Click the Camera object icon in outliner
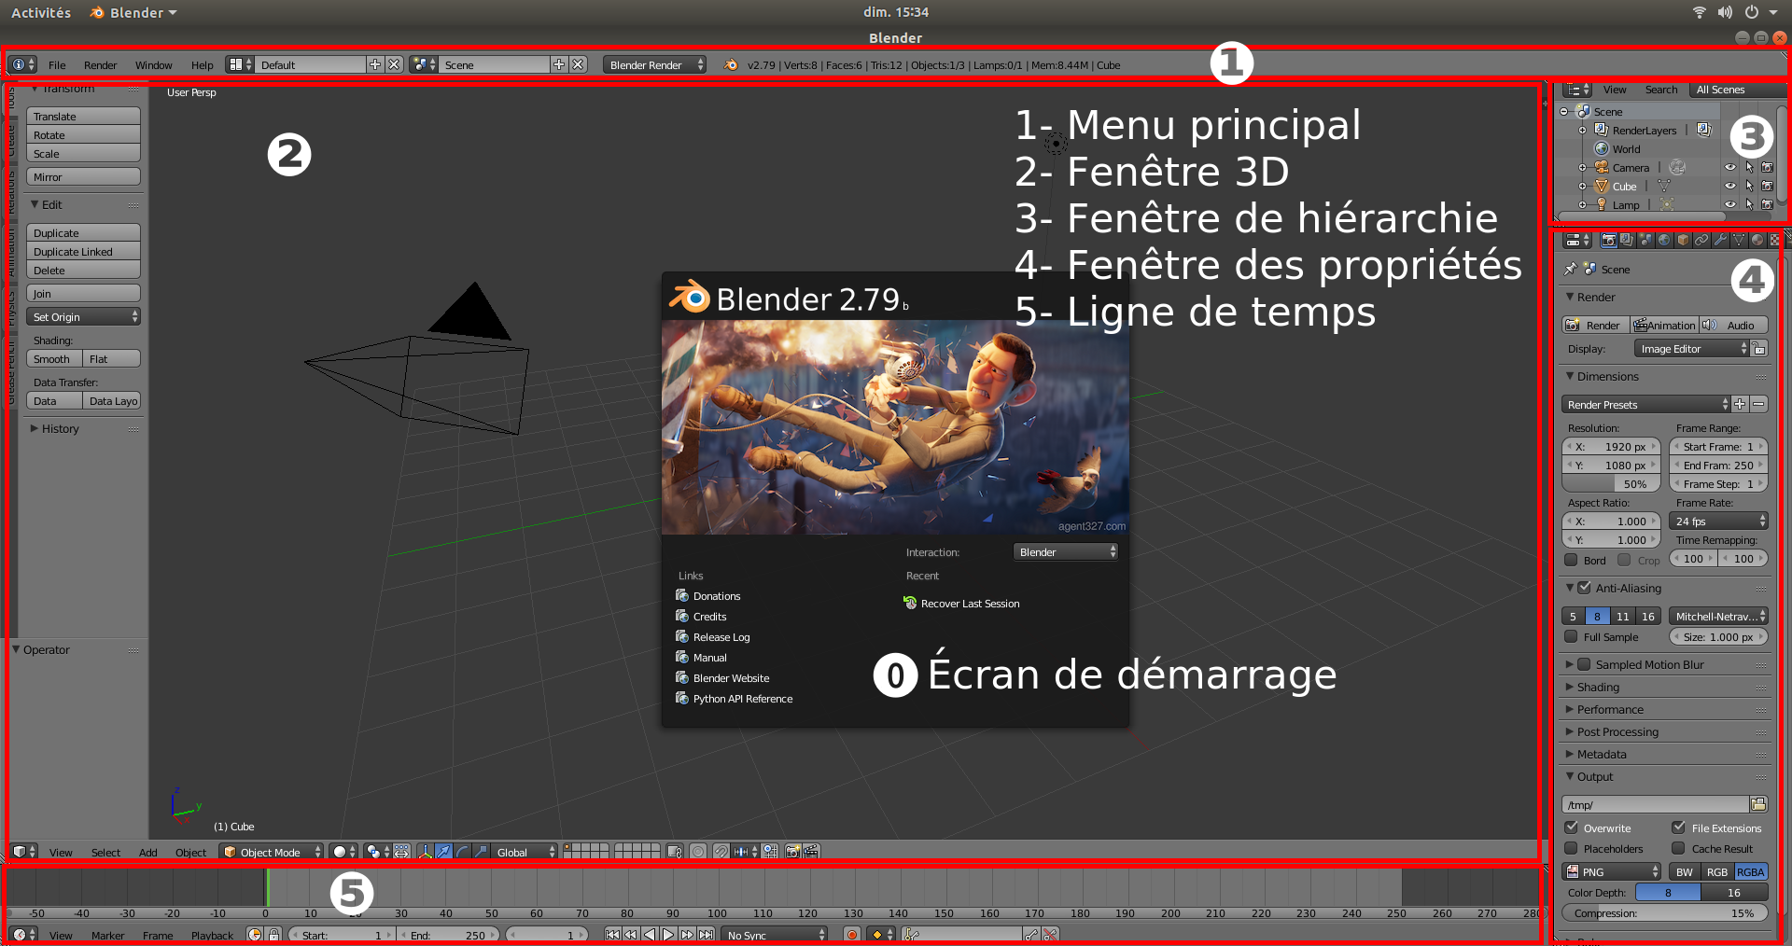Image resolution: width=1792 pixels, height=946 pixels. pyautogui.click(x=1602, y=167)
